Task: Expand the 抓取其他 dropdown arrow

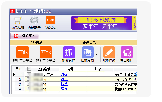Action: tap(78, 54)
